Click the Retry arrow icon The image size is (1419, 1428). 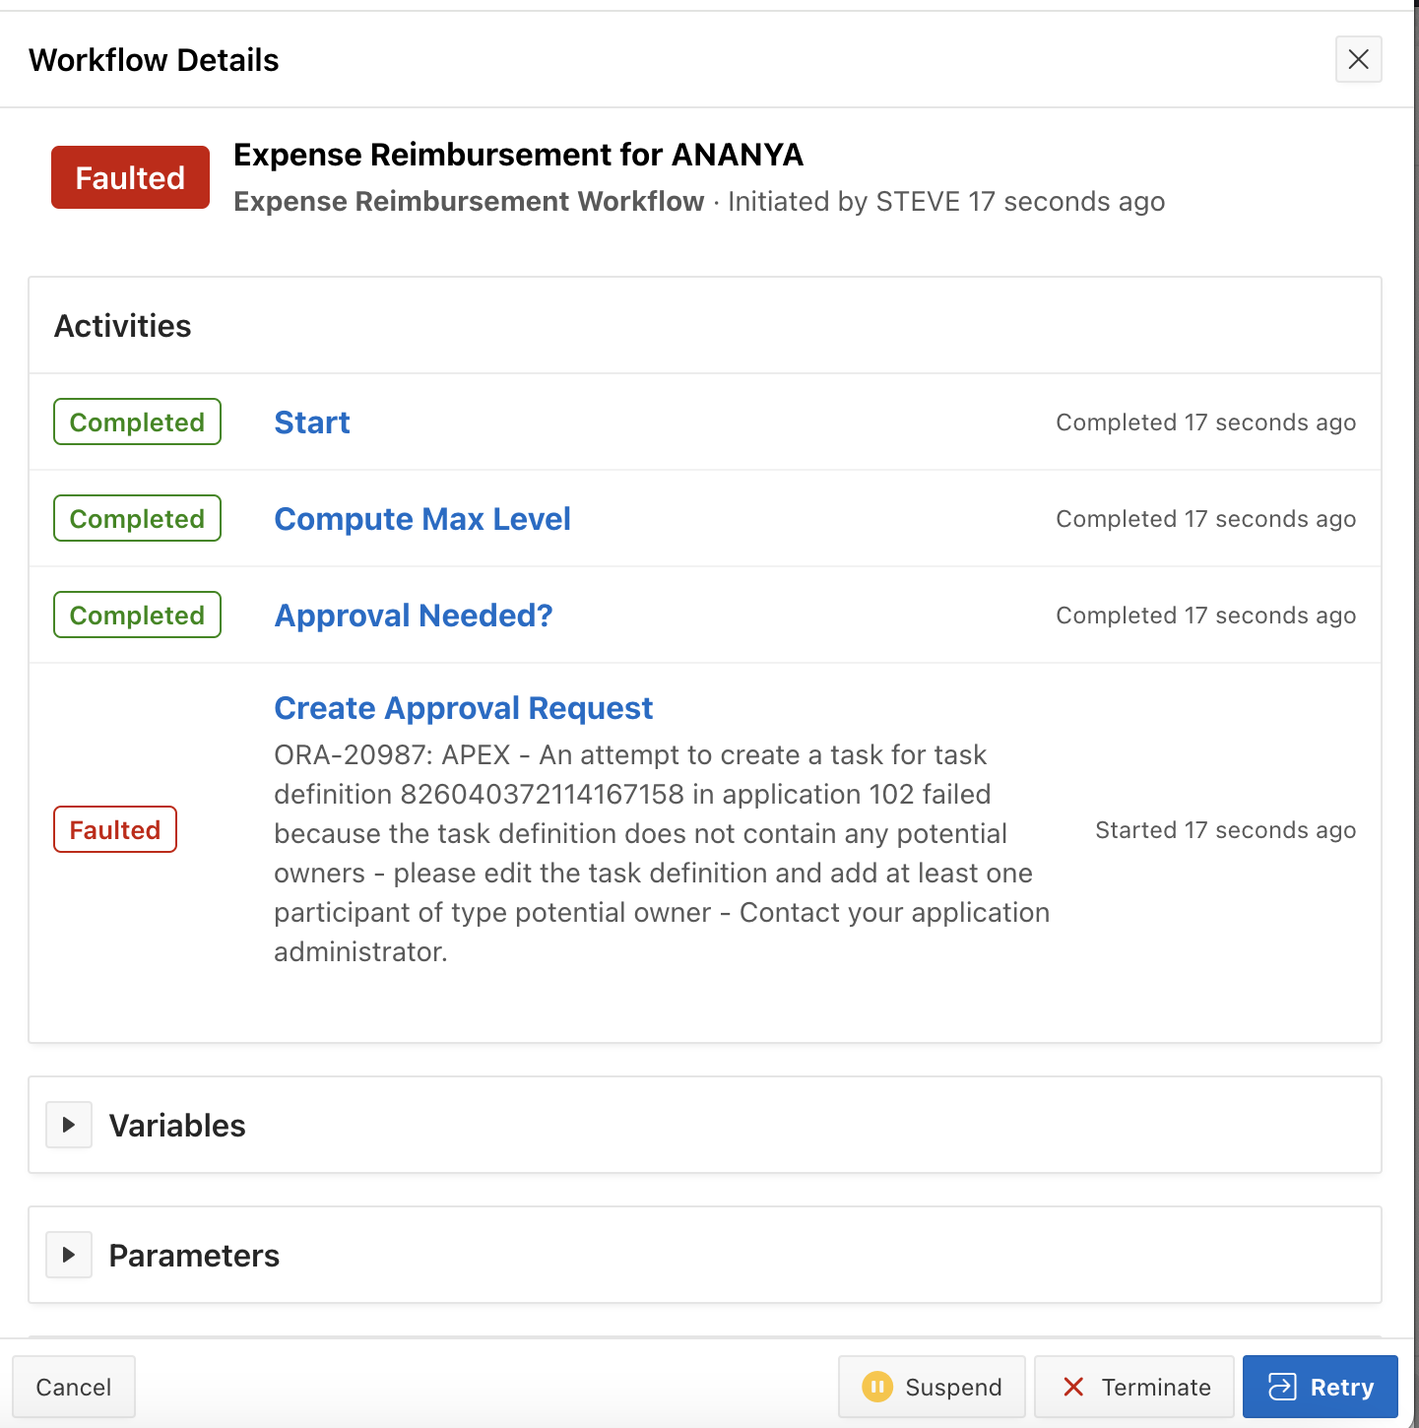point(1282,1387)
